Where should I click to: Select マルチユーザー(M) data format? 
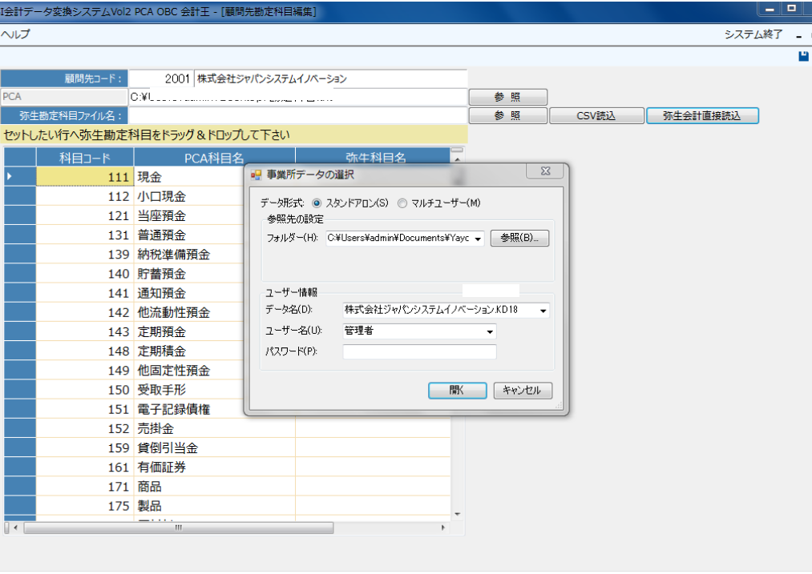pyautogui.click(x=402, y=203)
